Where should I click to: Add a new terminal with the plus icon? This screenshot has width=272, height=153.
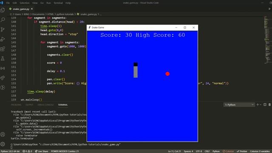258,105
